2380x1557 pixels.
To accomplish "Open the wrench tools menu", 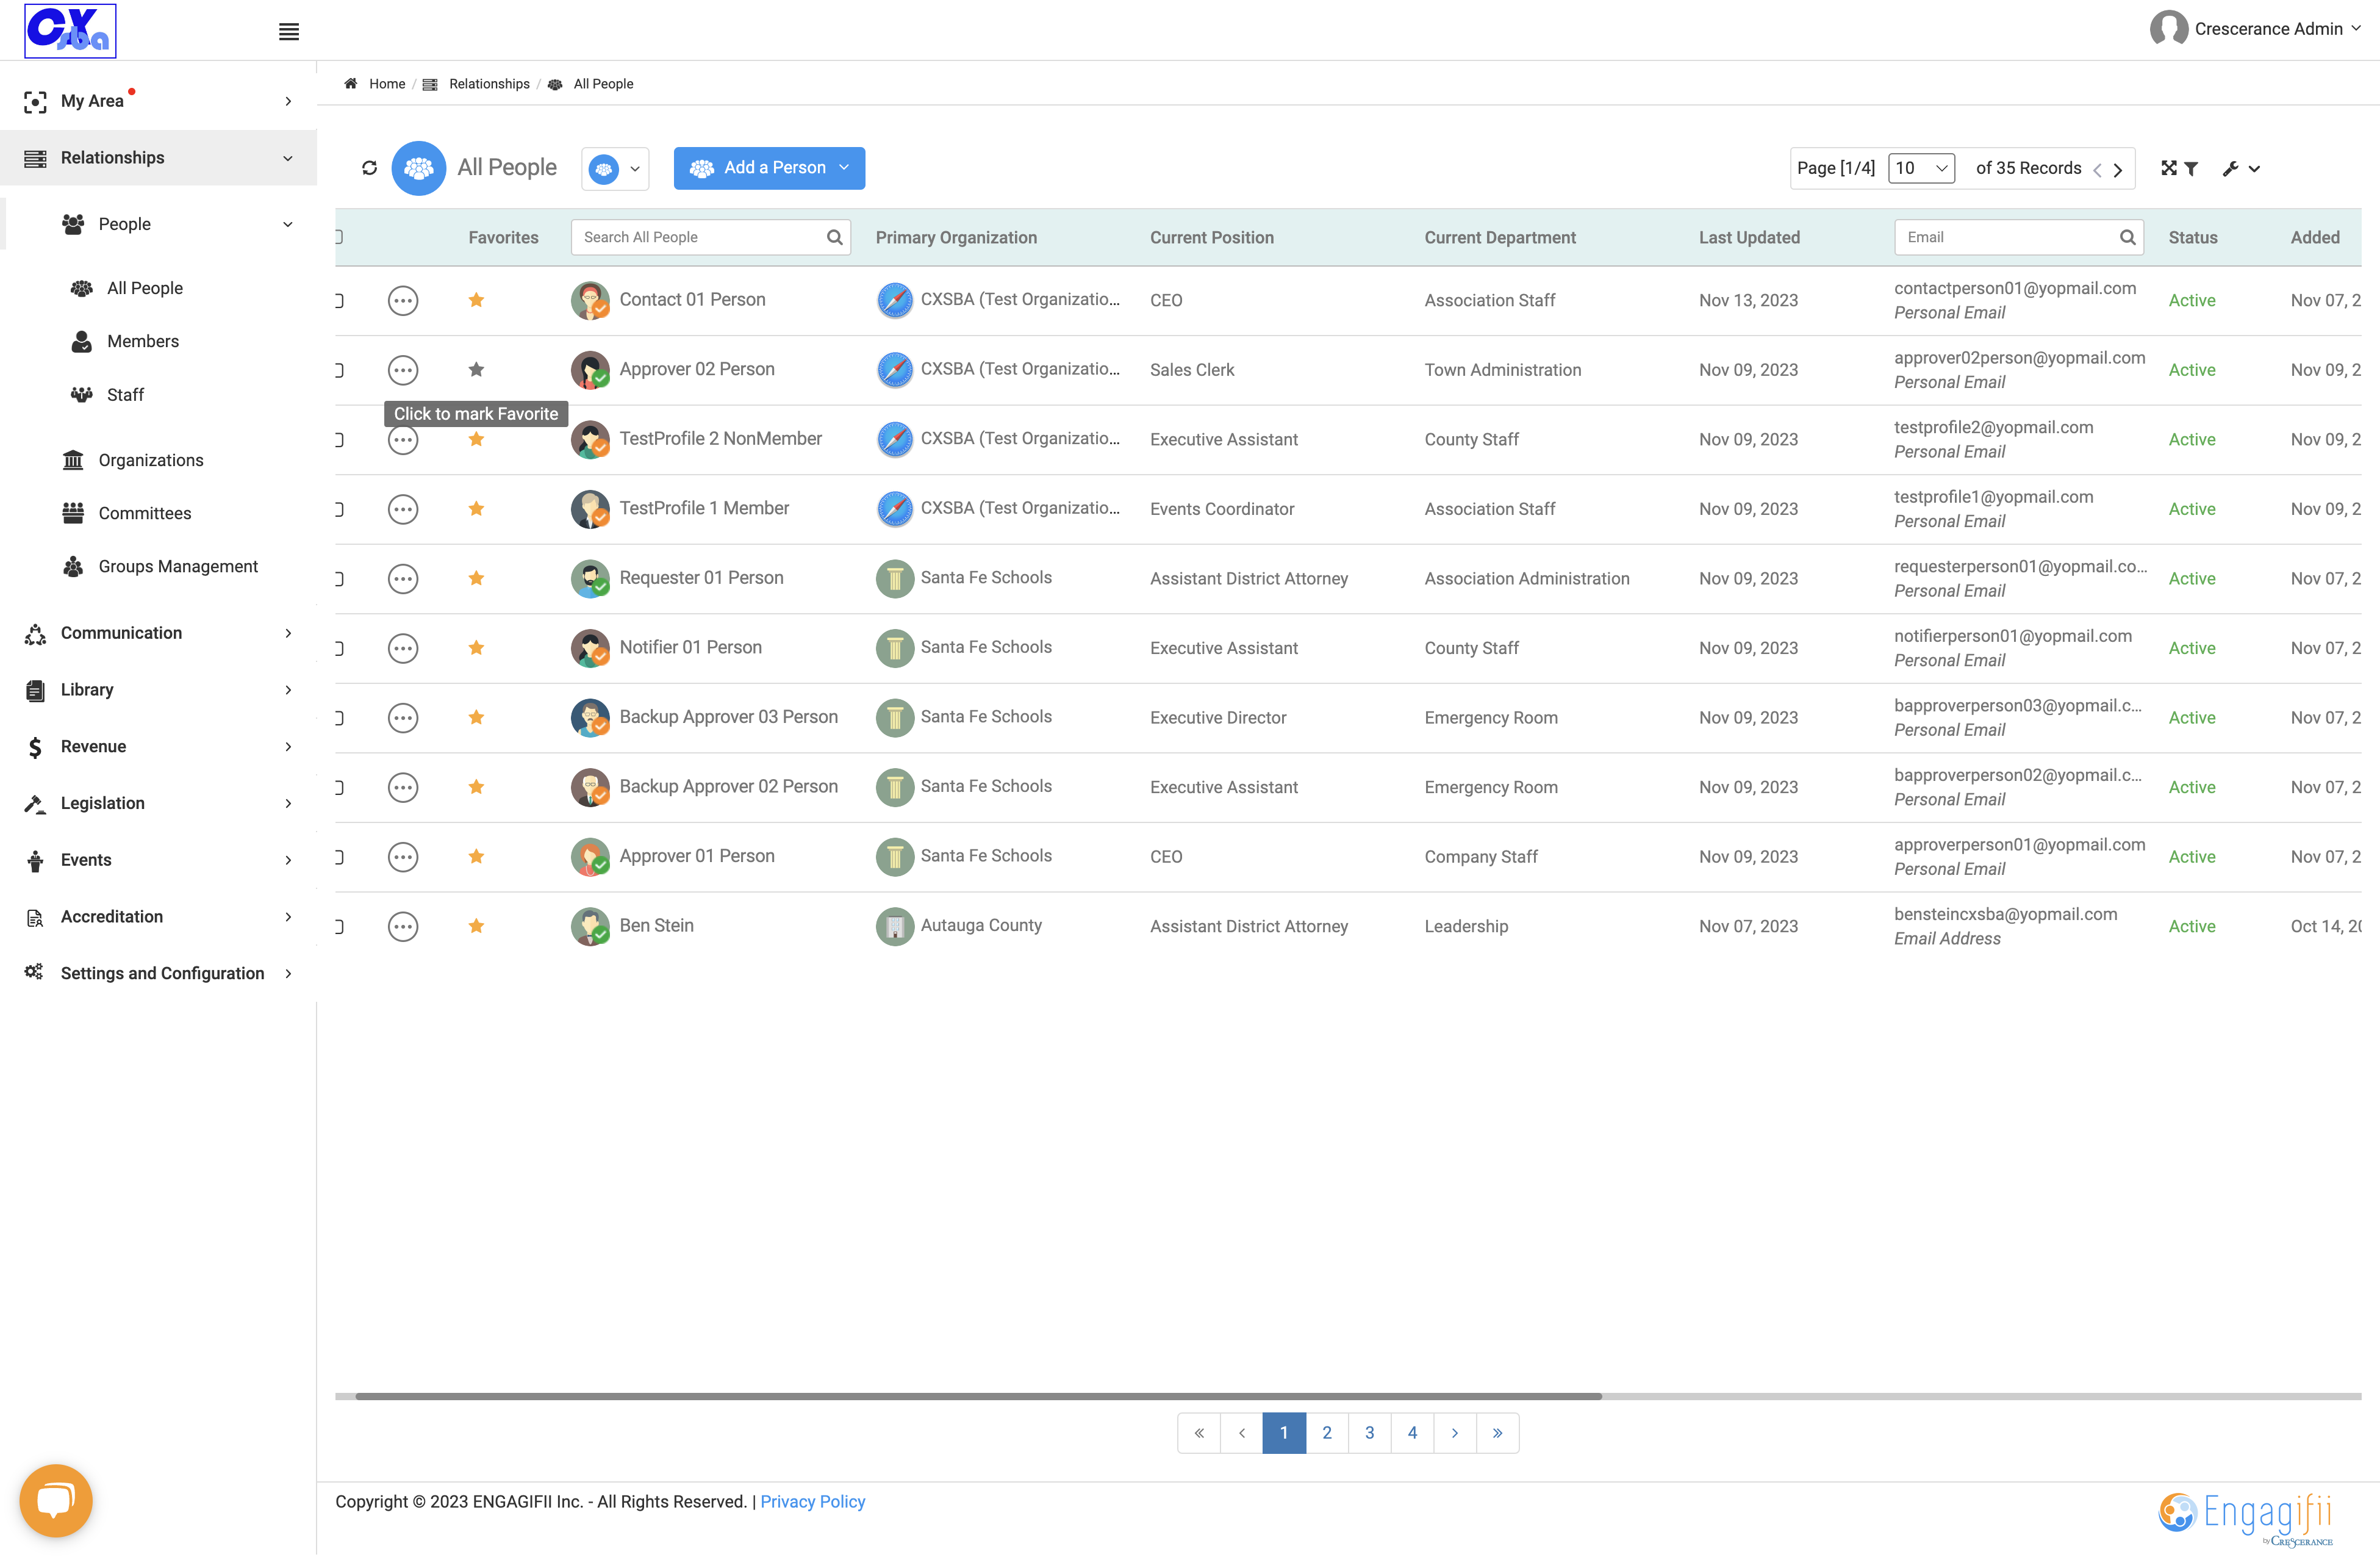I will [x=2241, y=168].
